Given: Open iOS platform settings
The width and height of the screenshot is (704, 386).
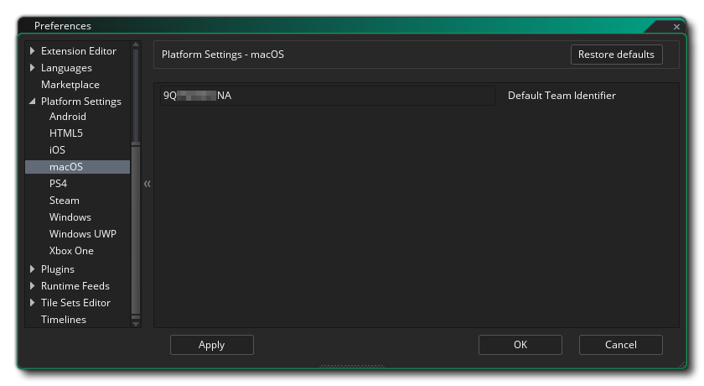Looking at the screenshot, I should pos(57,150).
